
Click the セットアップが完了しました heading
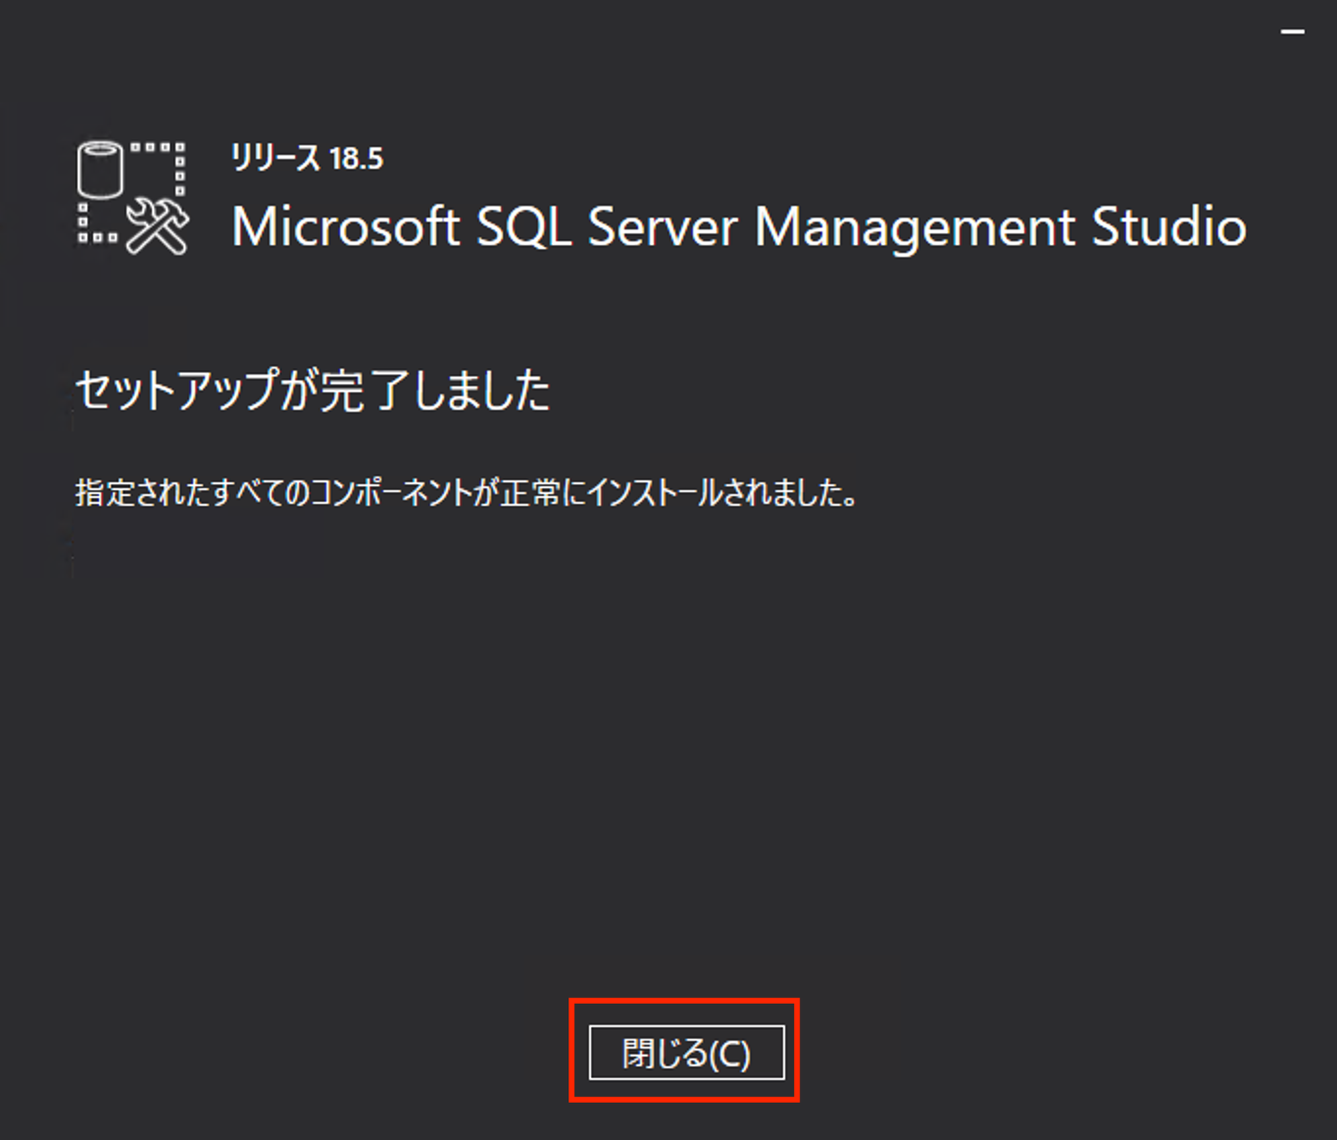coord(314,389)
